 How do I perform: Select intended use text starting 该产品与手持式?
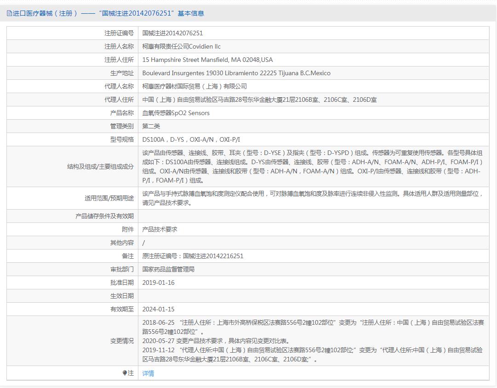(x=313, y=198)
